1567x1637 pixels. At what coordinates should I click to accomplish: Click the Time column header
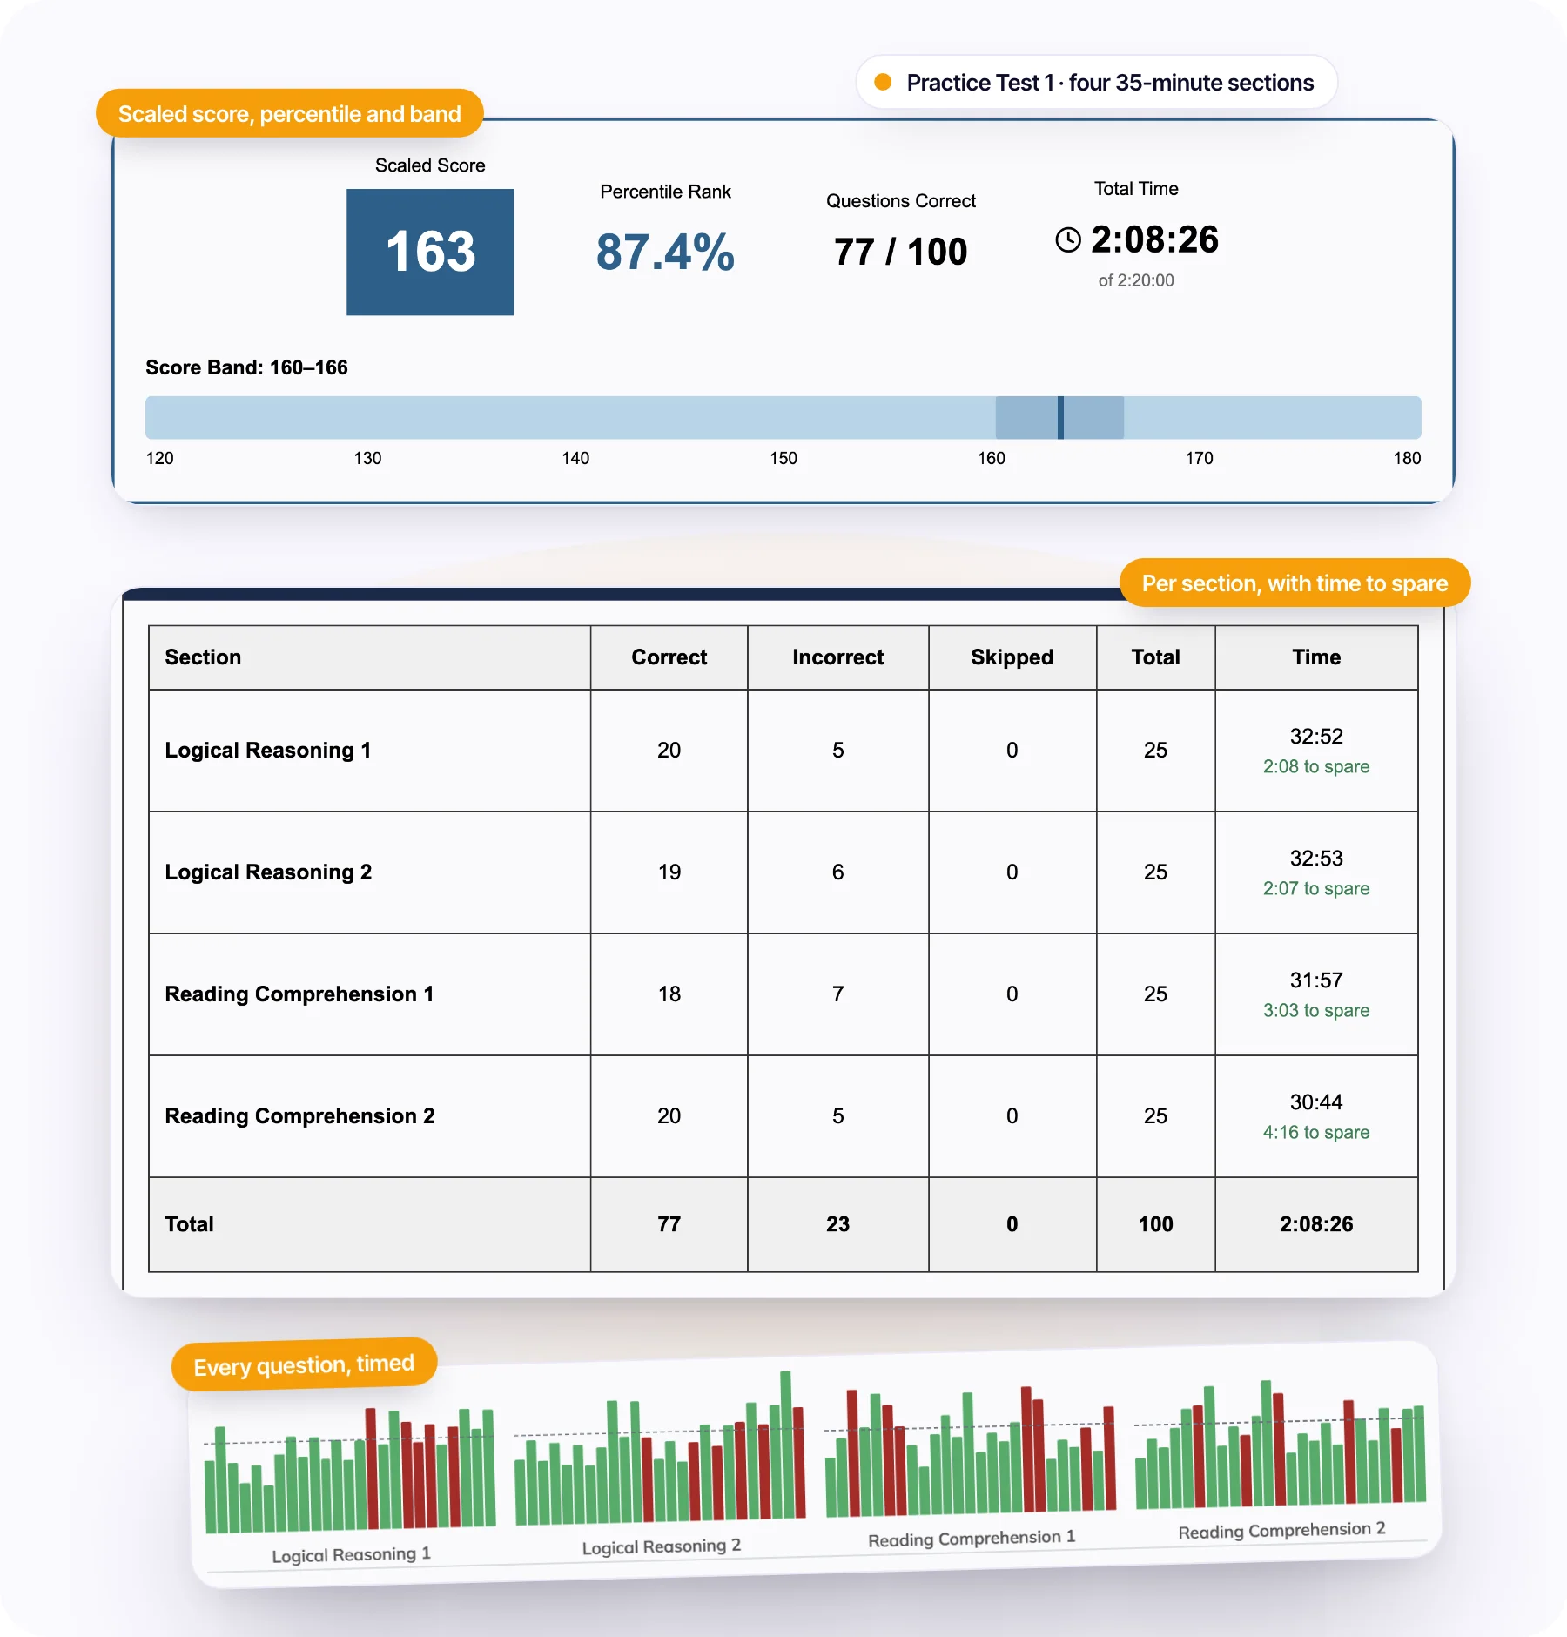(1316, 657)
